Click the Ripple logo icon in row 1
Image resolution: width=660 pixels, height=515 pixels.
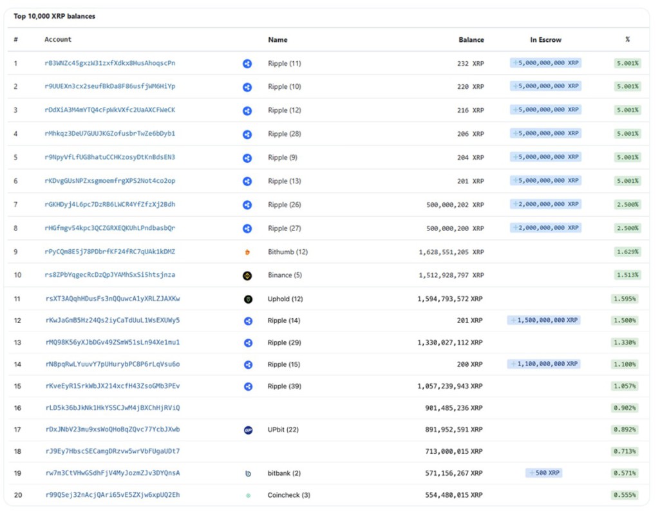247,64
